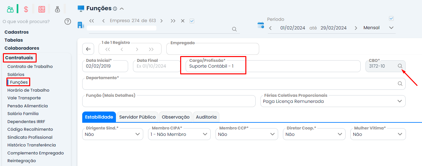Open Funções in sidebar
This screenshot has height=166, width=422.
(19, 82)
